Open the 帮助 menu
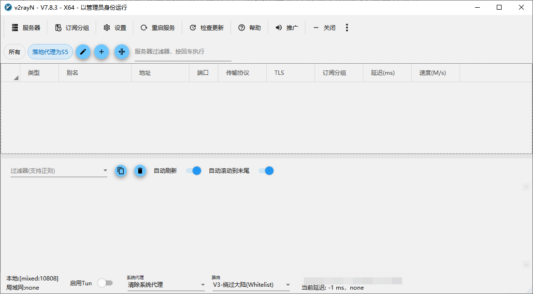 (249, 28)
